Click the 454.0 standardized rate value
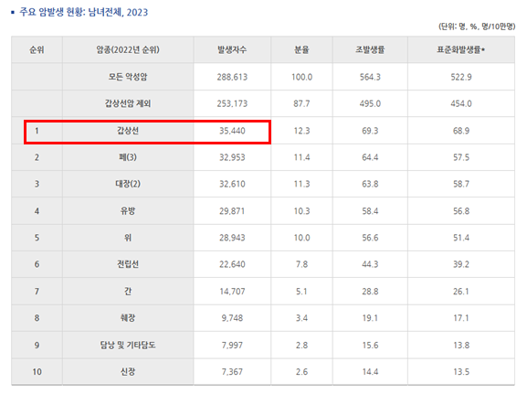This screenshot has width=527, height=394. coord(461,103)
